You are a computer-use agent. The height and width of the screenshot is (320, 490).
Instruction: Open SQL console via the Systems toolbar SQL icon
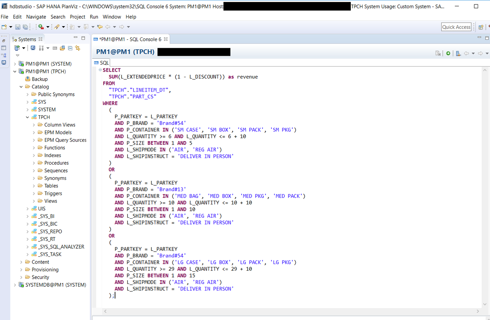tap(55, 48)
